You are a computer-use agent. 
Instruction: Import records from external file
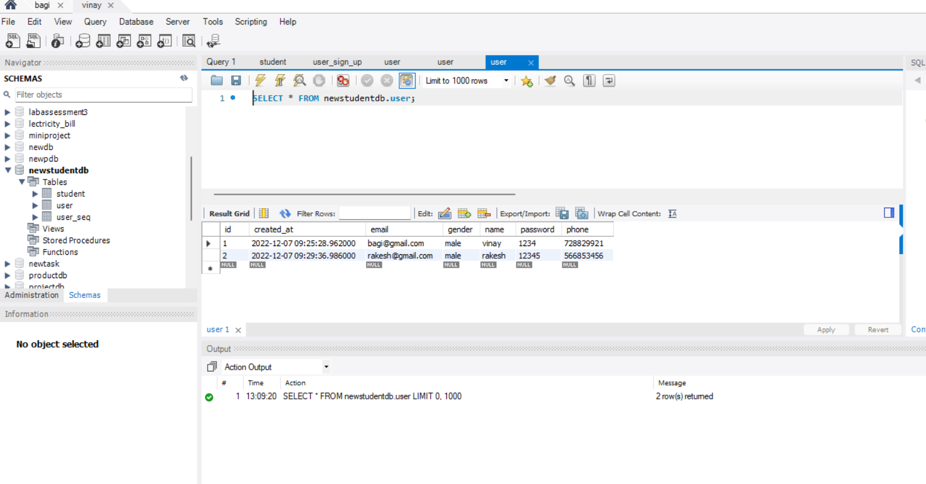point(582,213)
